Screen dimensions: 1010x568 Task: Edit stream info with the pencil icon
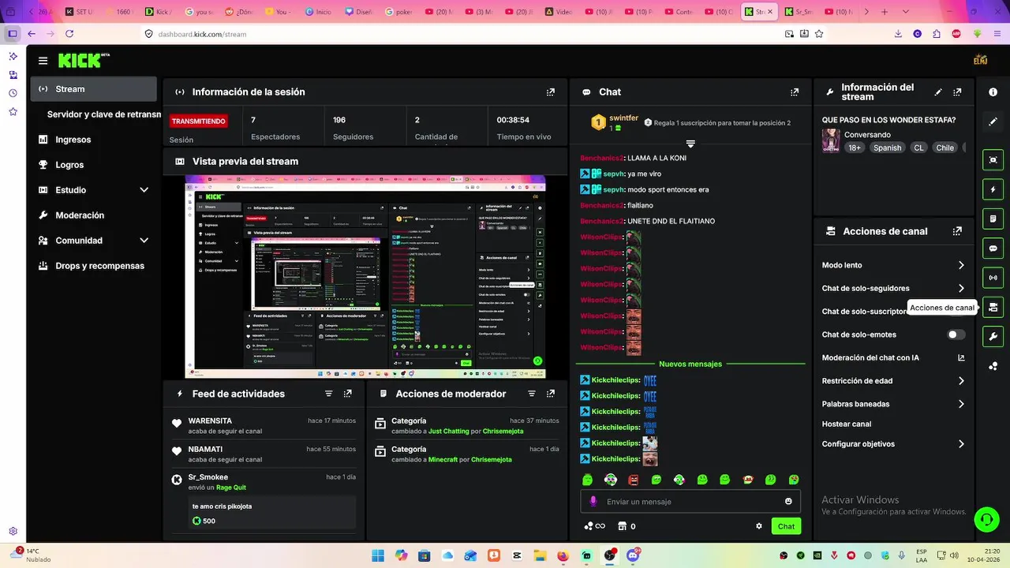[938, 92]
